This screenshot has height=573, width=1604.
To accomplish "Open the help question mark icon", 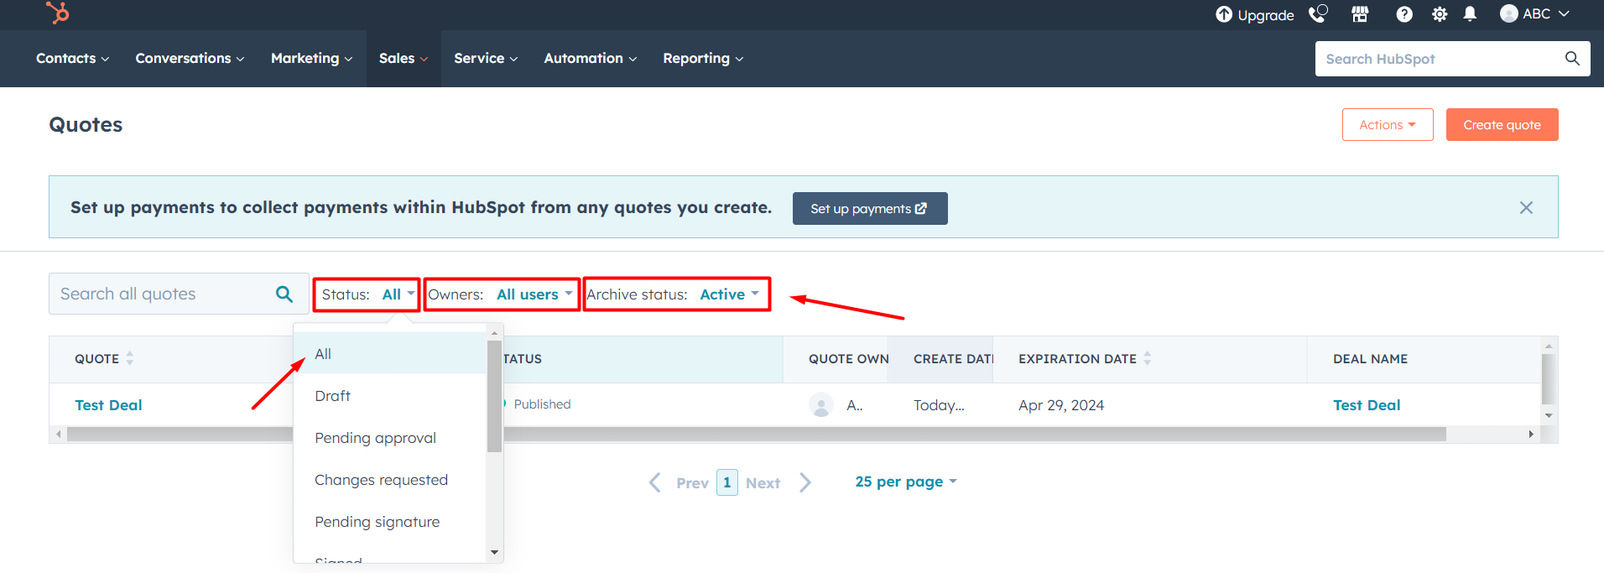I will click(1404, 14).
